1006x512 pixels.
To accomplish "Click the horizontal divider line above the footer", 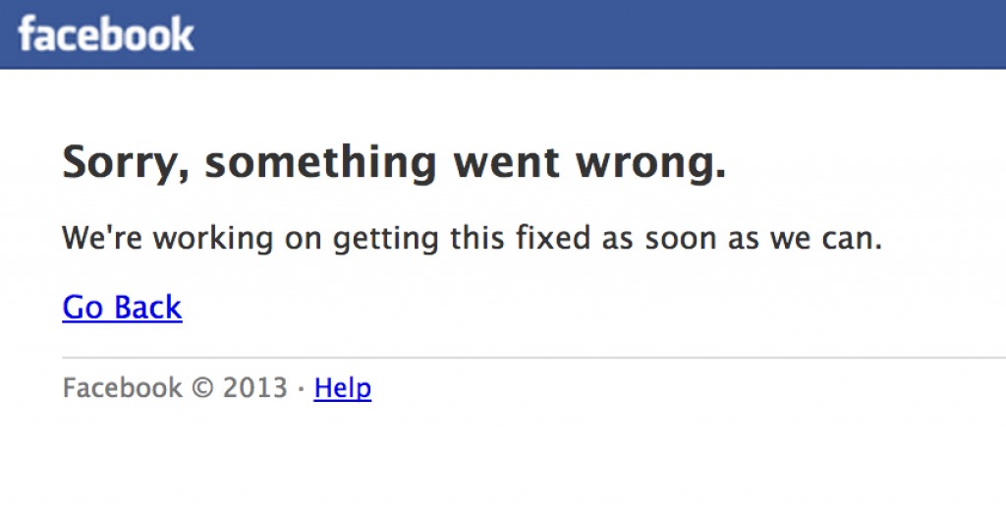I will [533, 357].
